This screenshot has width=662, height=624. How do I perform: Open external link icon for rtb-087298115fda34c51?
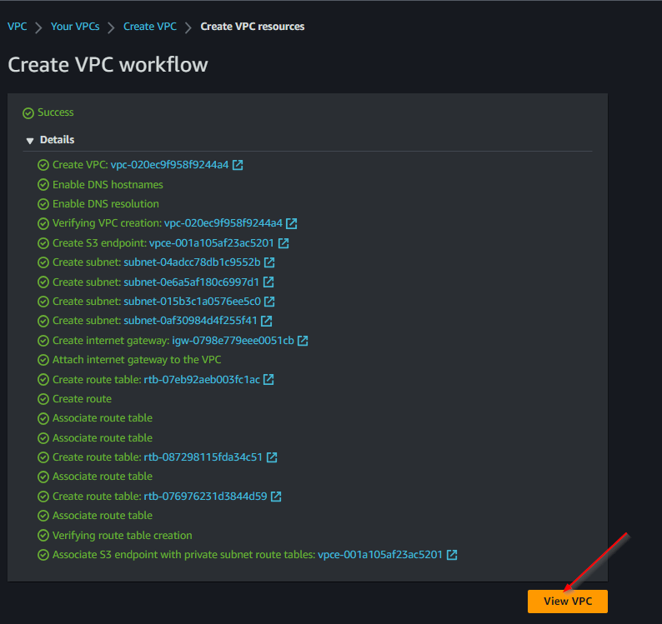(272, 457)
